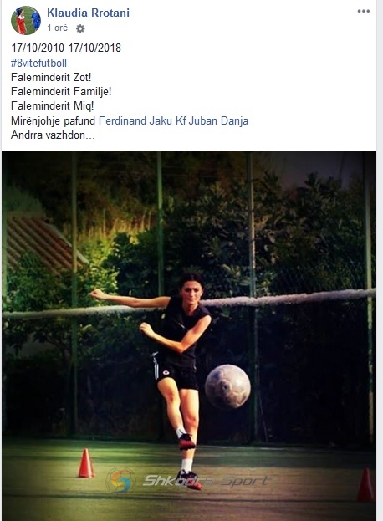
Task: Click the right orange training cone
Action: click(x=365, y=484)
